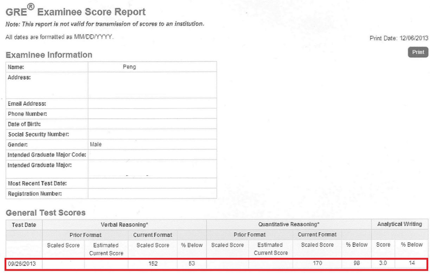Click the 'Analytical Writing' column header
Image resolution: width=430 pixels, height=273 pixels.
pyautogui.click(x=400, y=225)
